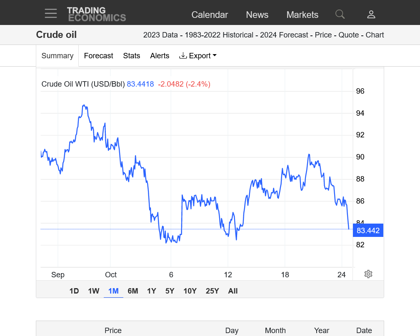
Task: Click the 83.4418 price value
Action: coord(140,84)
